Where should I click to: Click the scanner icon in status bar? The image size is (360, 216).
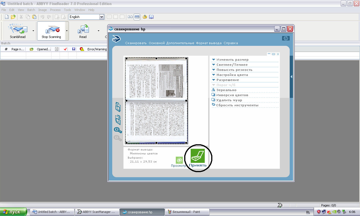pyautogui.click(x=280, y=205)
